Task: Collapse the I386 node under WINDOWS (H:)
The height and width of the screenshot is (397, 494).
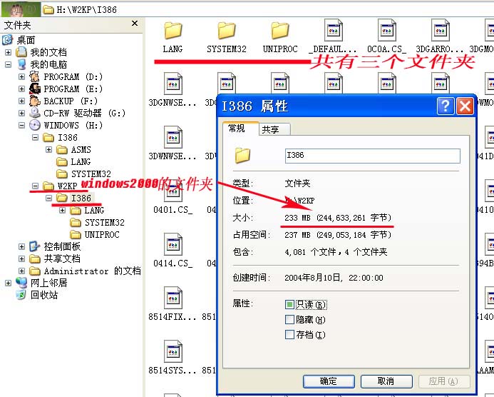Action: coord(36,137)
